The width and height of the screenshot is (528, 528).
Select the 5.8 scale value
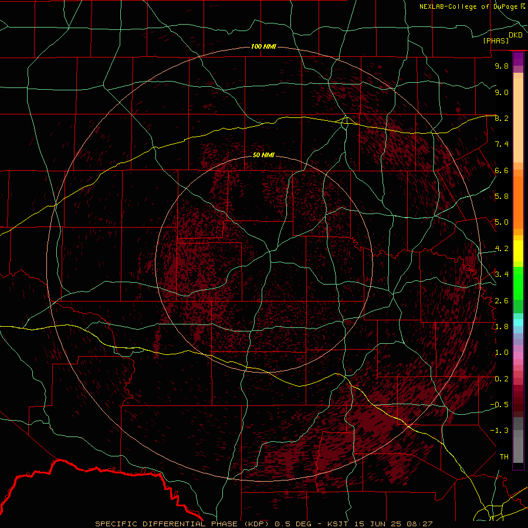502,197
